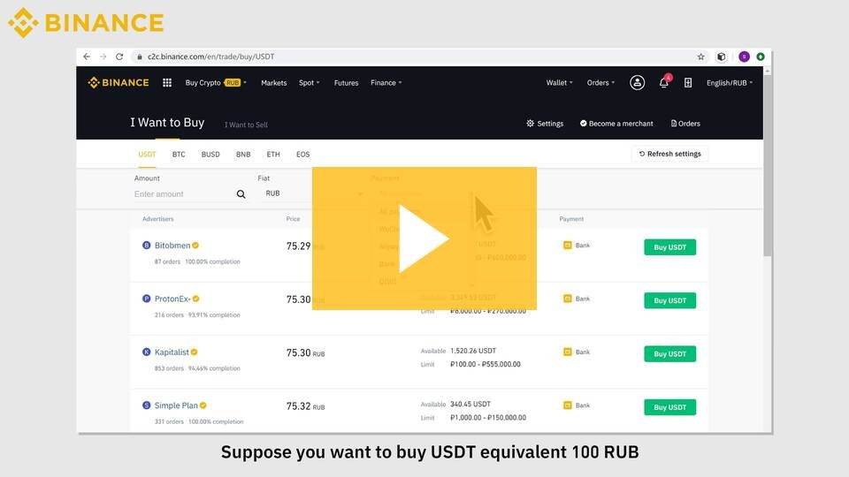Screen dimensions: 849x477
Task: Click the address bar URL
Action: [211, 57]
